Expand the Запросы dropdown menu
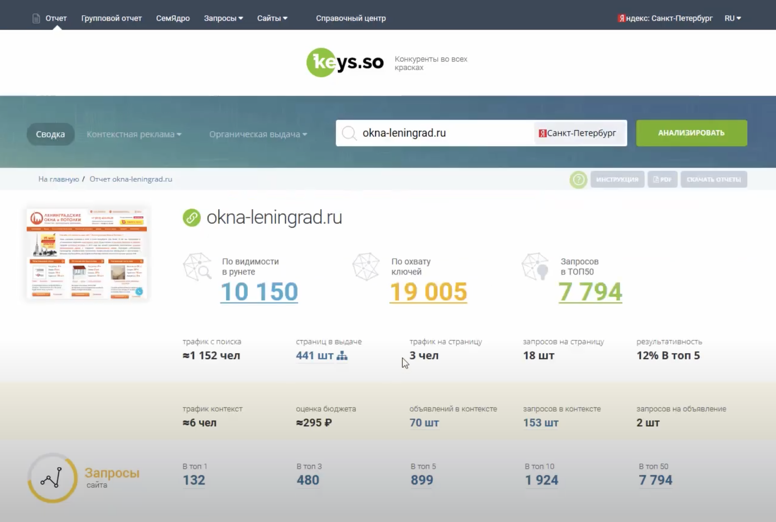Image resolution: width=776 pixels, height=522 pixels. click(x=223, y=18)
